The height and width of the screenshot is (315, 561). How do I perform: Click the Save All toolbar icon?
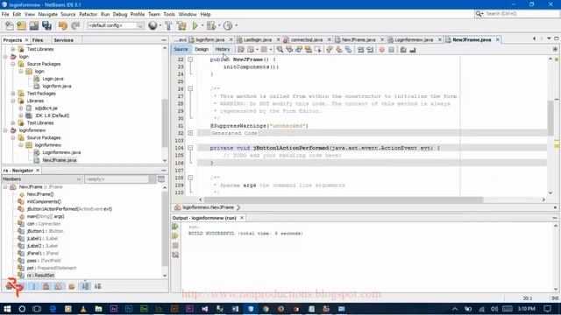coord(46,25)
